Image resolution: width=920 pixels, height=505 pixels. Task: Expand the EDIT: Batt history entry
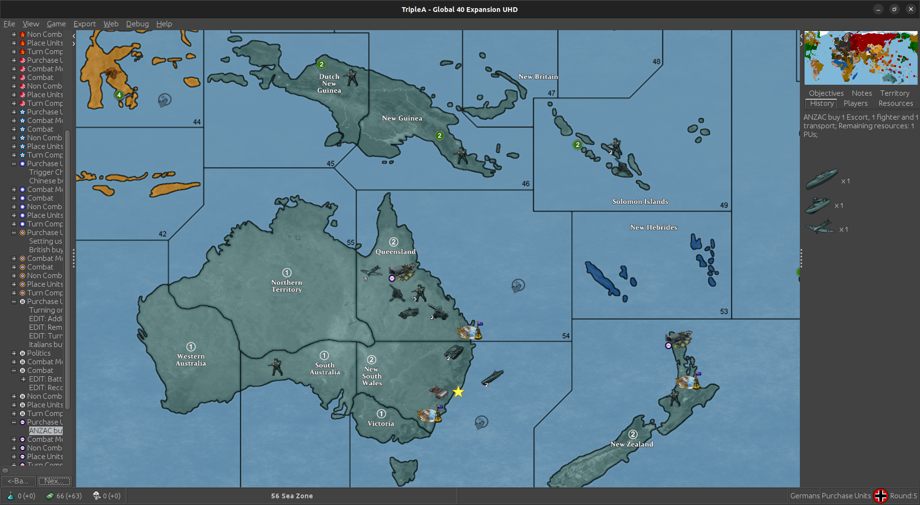click(x=23, y=379)
